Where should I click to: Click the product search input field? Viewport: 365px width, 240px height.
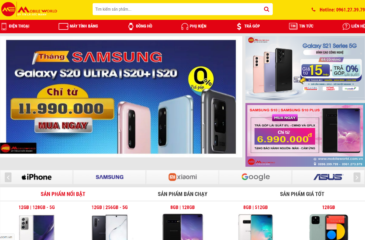tap(178, 9)
